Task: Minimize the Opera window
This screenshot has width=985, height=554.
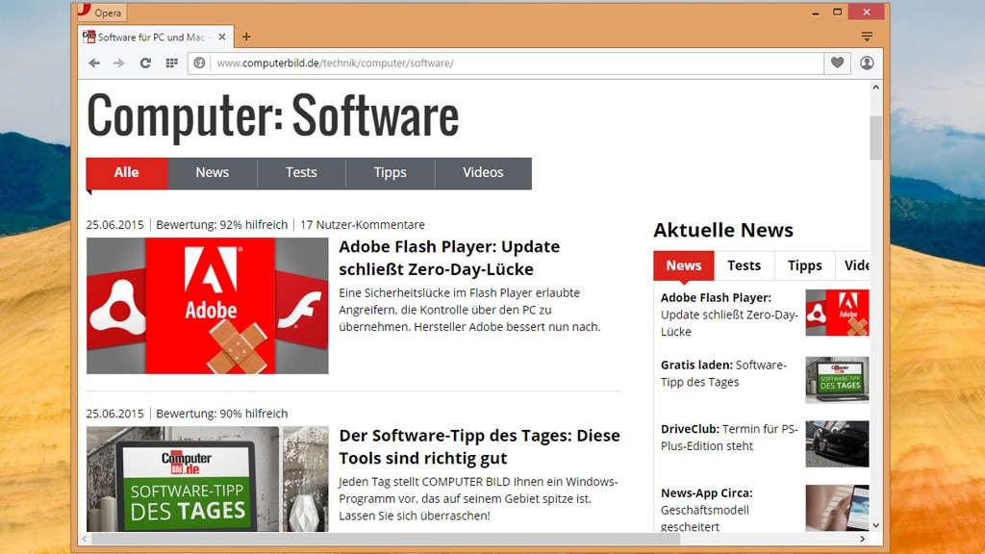Action: [x=816, y=12]
